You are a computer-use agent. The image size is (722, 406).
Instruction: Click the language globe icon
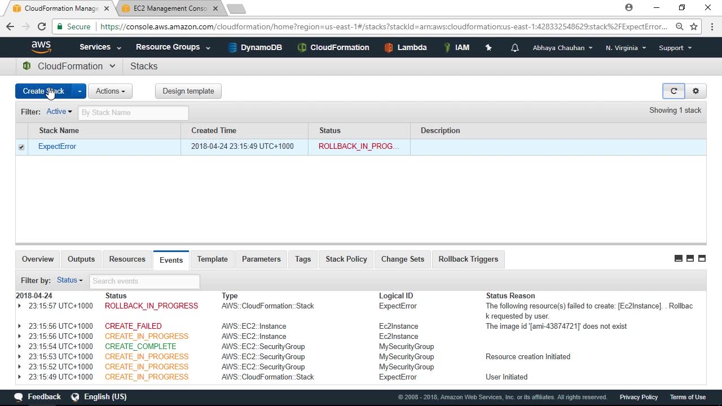pyautogui.click(x=75, y=397)
